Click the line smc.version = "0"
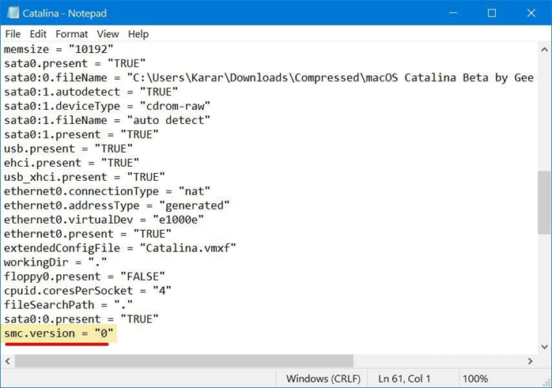Viewport: 552px width, 388px height. [x=59, y=333]
